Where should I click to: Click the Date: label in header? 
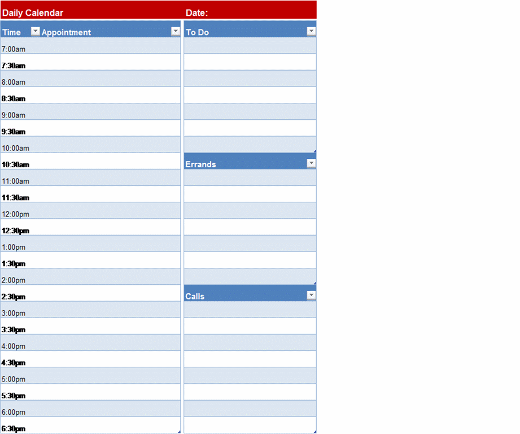[196, 12]
